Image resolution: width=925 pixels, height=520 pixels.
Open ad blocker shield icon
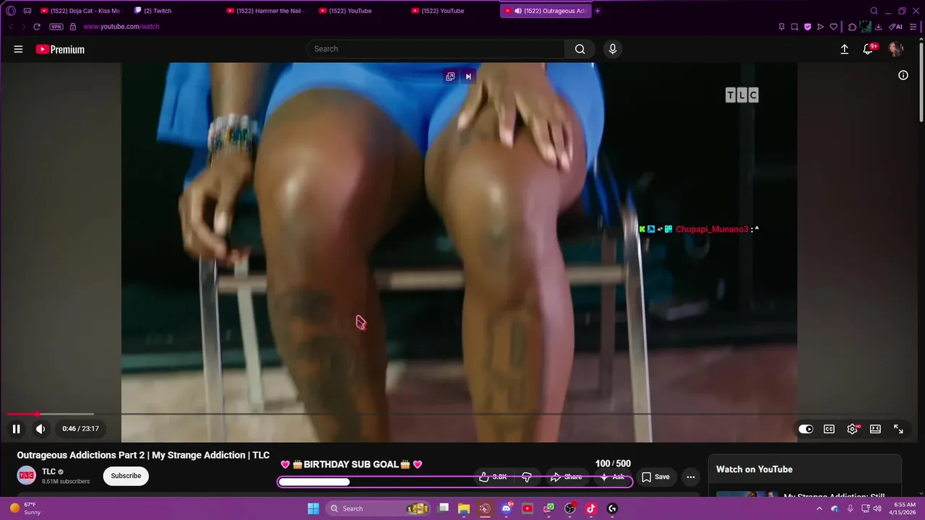point(807,27)
